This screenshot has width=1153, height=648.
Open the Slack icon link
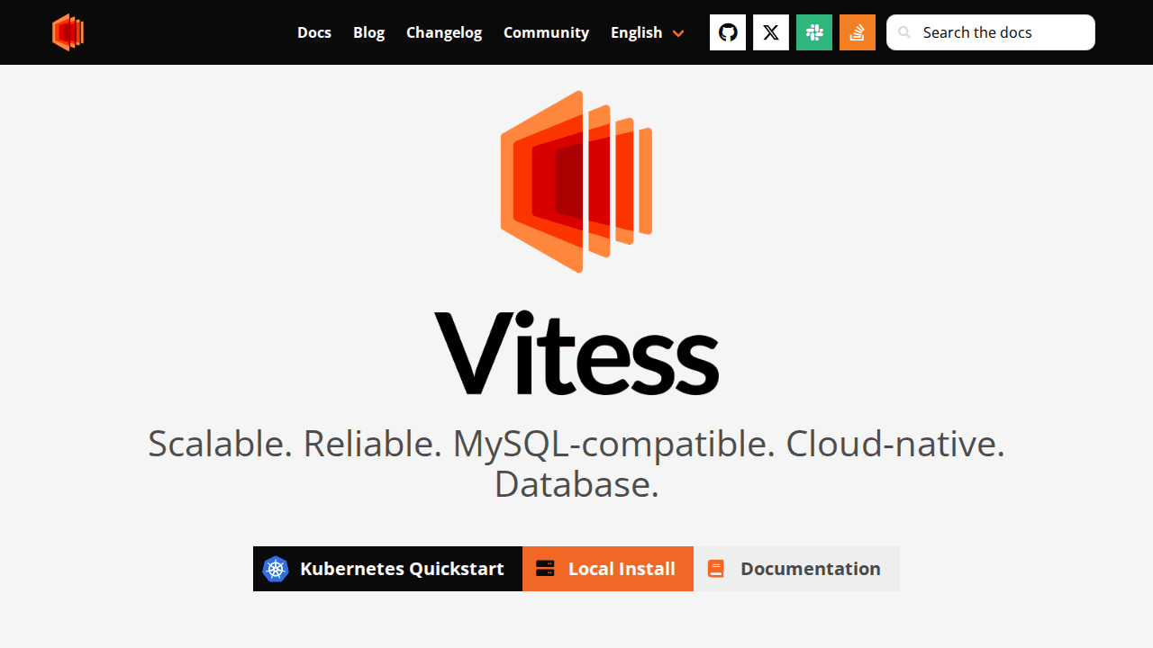814,32
